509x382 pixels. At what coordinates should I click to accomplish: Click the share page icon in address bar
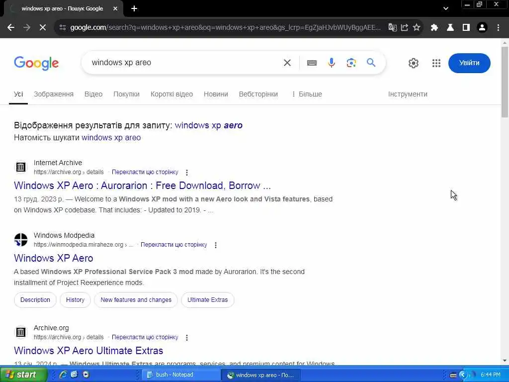point(405,28)
